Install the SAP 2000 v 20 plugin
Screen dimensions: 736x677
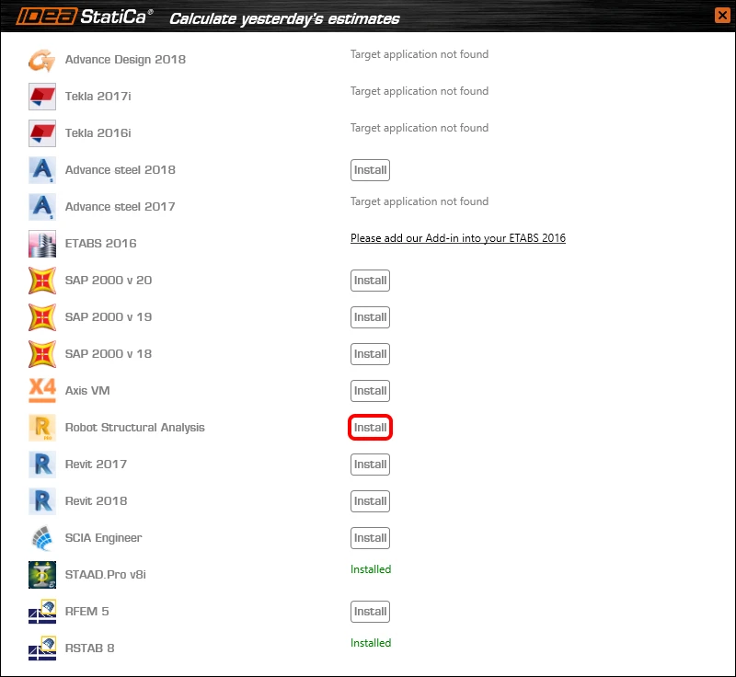[370, 281]
